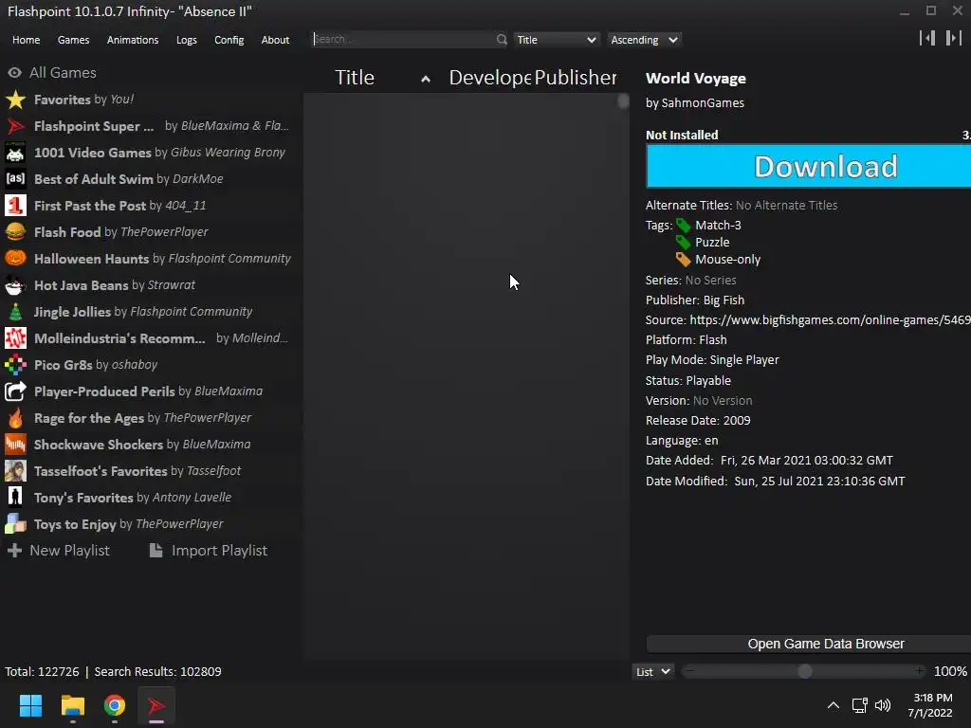971x728 pixels.
Task: Open the Logs menu tab
Action: (187, 40)
